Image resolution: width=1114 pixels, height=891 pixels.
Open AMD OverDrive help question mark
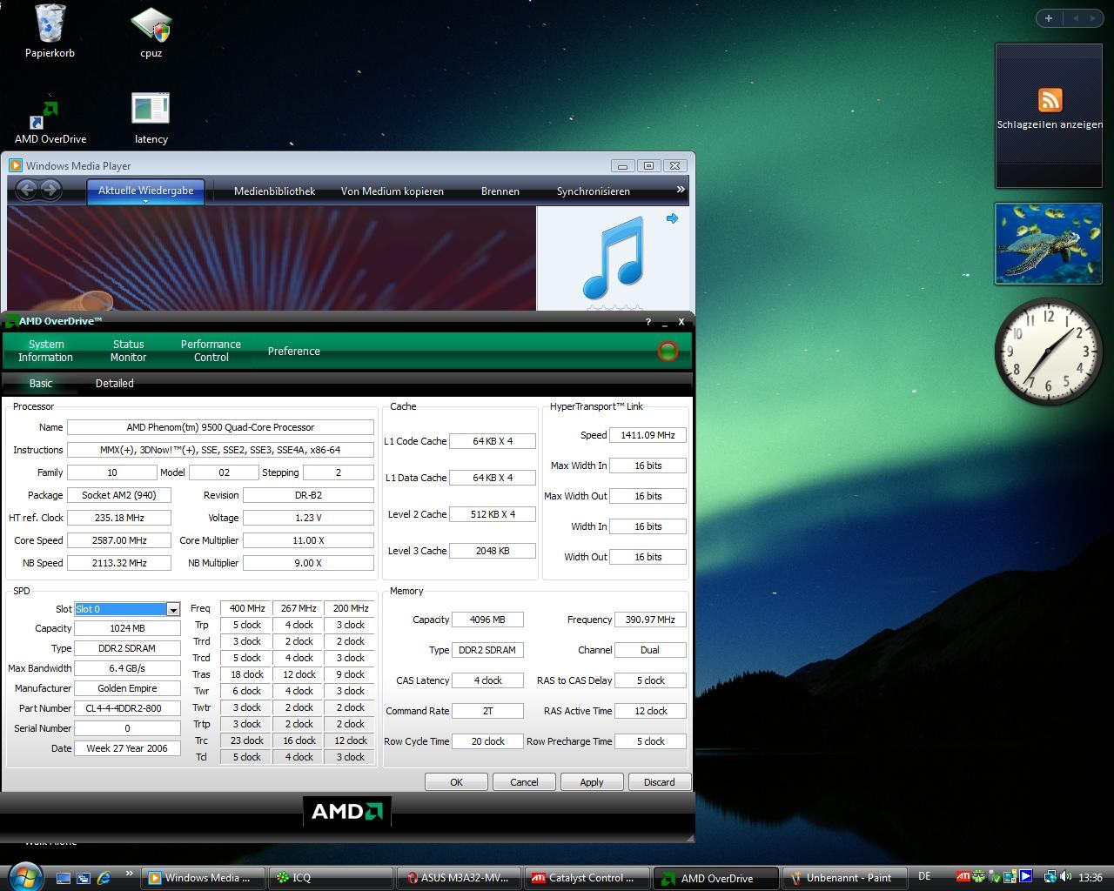tap(648, 322)
